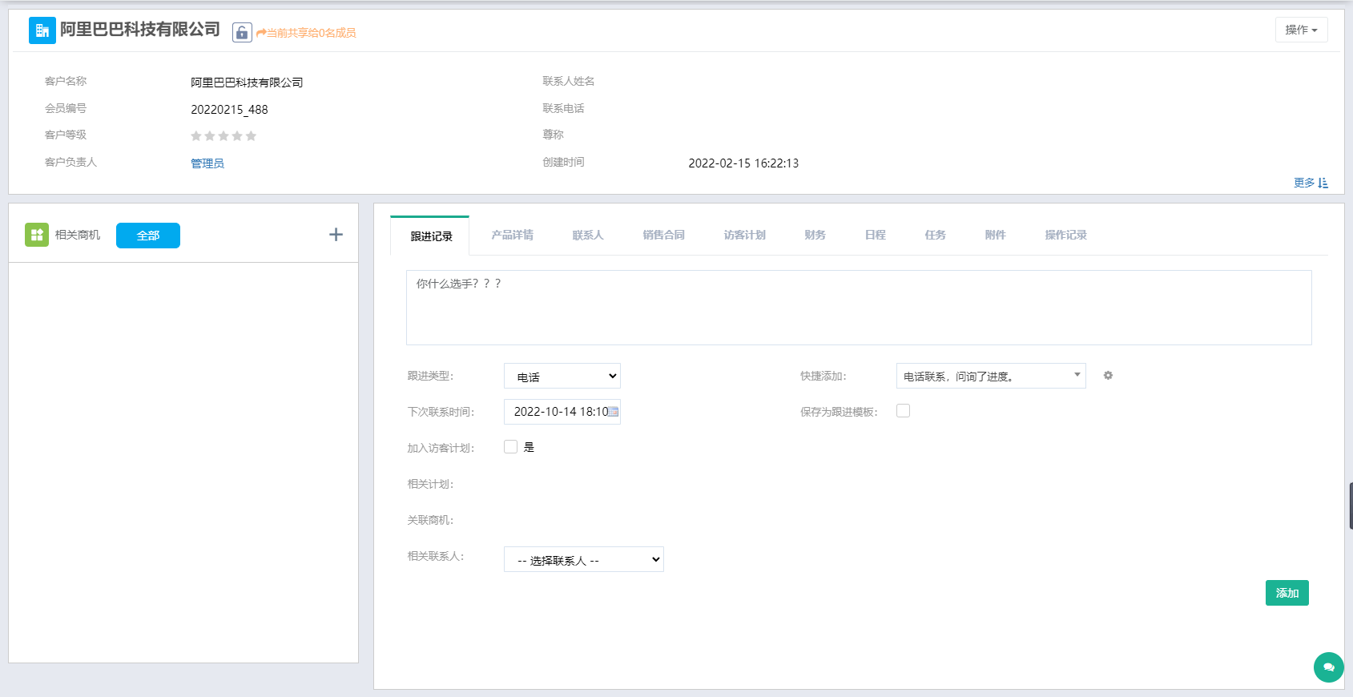Image resolution: width=1353 pixels, height=697 pixels.
Task: Switch to the 财务 tab
Action: click(x=815, y=235)
